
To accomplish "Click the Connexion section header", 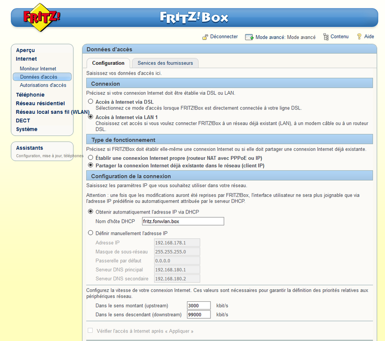I will click(x=229, y=84).
